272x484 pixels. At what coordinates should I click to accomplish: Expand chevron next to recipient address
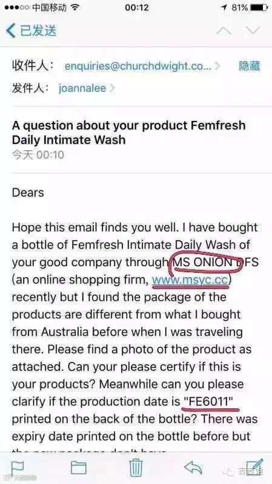217,66
